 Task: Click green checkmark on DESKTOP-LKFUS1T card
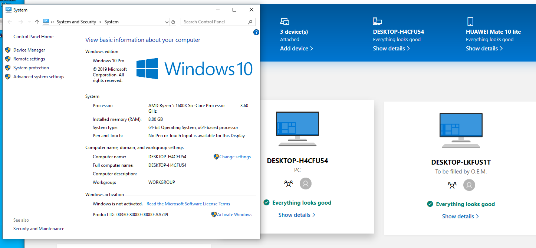click(x=430, y=204)
